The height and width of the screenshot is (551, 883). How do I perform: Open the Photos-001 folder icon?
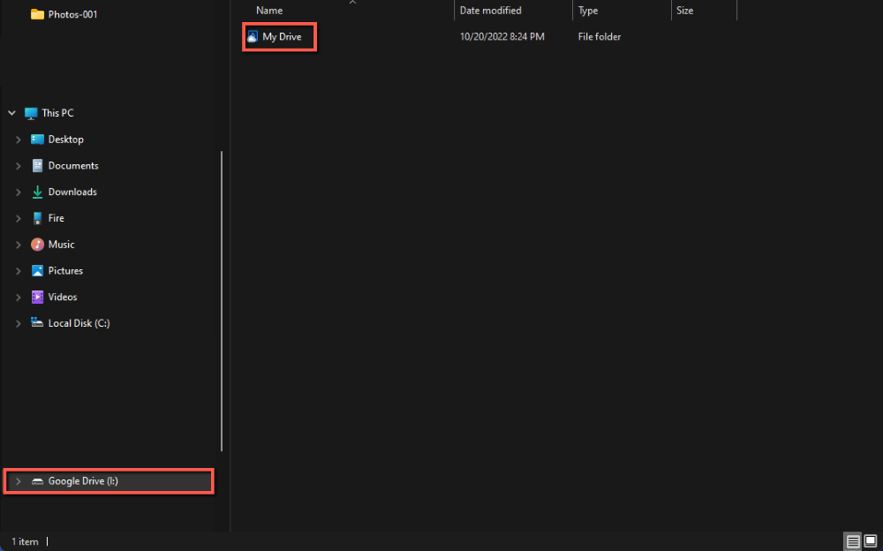[37, 14]
